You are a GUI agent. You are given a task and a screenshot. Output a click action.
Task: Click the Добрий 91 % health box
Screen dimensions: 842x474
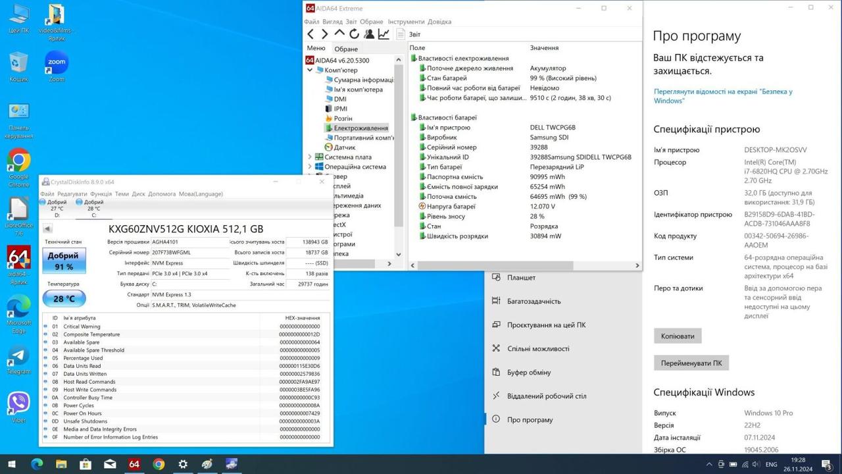pos(64,261)
